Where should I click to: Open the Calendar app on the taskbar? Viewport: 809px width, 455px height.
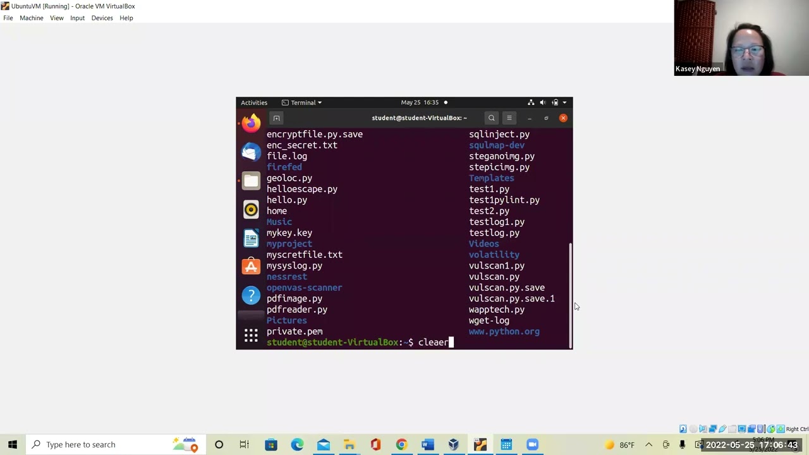point(506,444)
